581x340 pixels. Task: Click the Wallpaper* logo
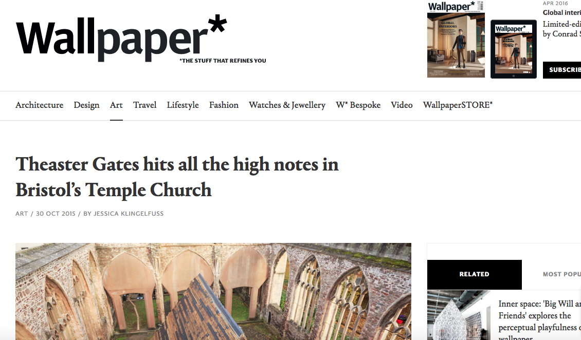click(x=141, y=39)
